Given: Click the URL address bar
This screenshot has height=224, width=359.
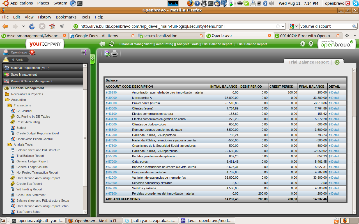Looking at the screenshot, I should click(x=177, y=26).
